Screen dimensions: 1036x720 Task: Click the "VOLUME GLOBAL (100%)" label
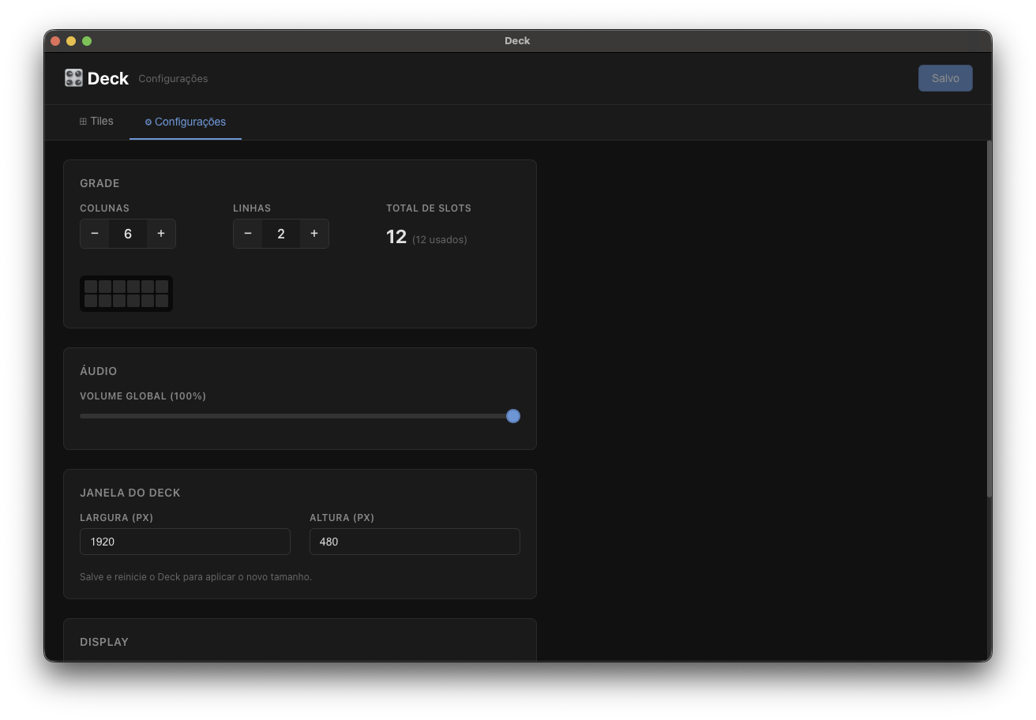click(x=143, y=396)
